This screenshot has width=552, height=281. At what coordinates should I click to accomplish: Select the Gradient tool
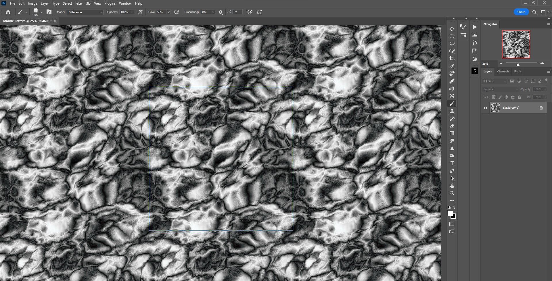[x=452, y=133]
